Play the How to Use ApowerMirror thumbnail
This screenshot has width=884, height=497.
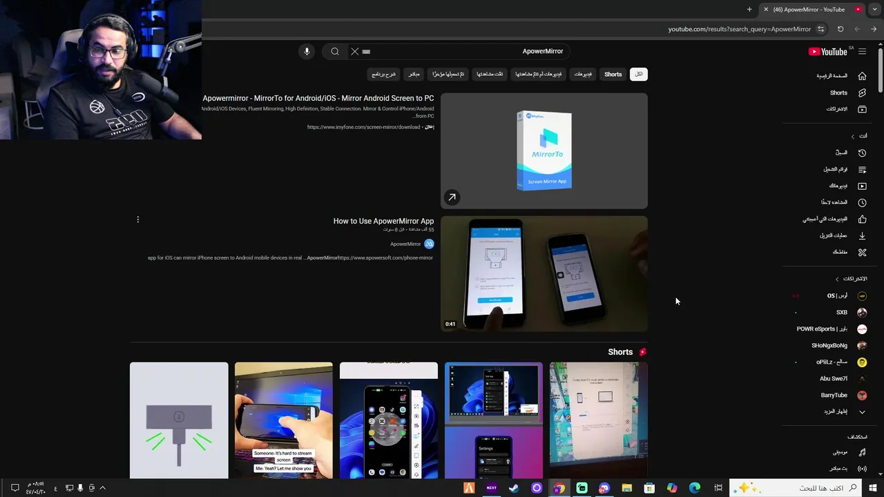point(544,273)
